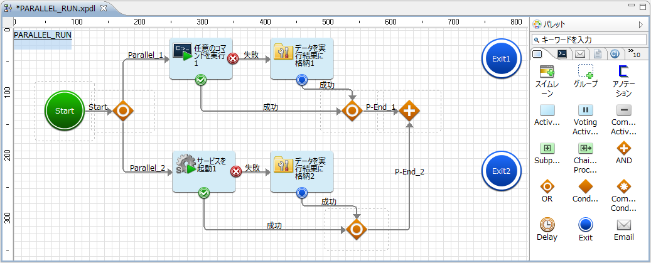Select the 成功 label under データを実行結果に格納2
Image resolution: width=651 pixels, height=263 pixels.
(x=329, y=202)
